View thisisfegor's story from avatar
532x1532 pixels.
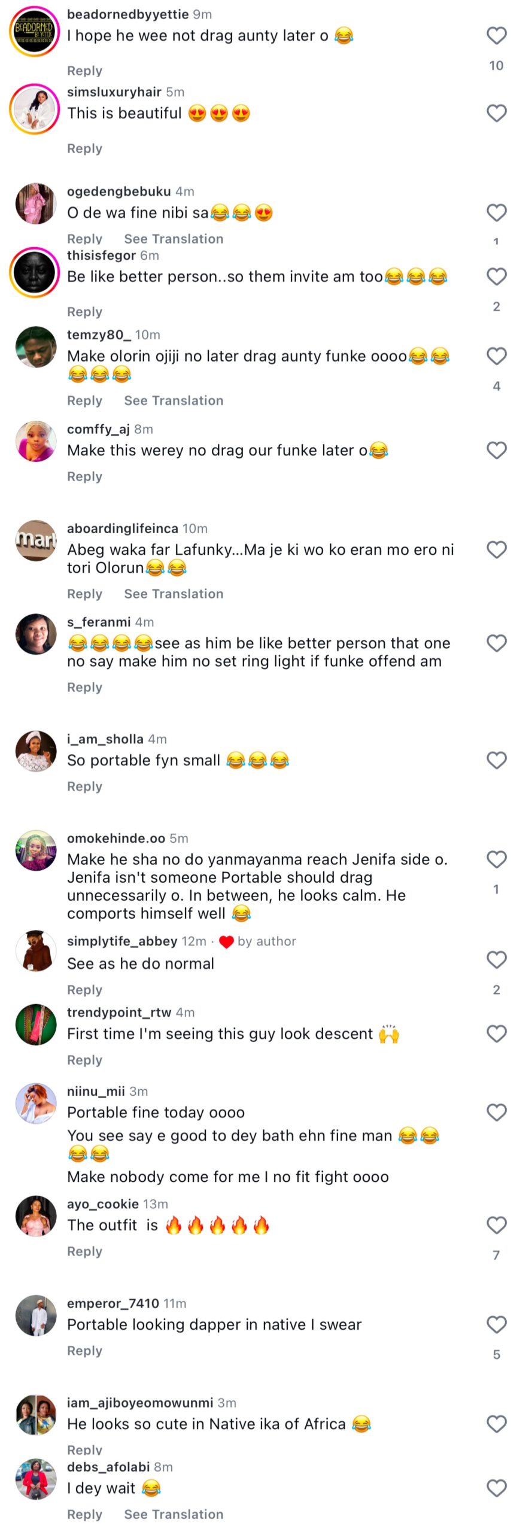tap(35, 272)
